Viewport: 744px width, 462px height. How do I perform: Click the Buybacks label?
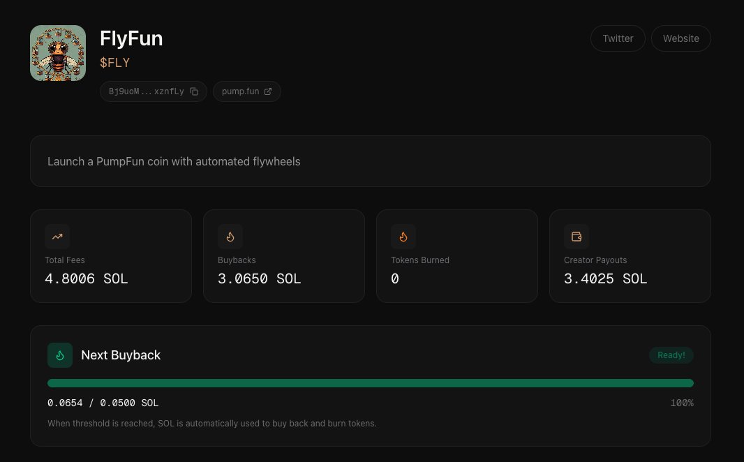pos(237,260)
